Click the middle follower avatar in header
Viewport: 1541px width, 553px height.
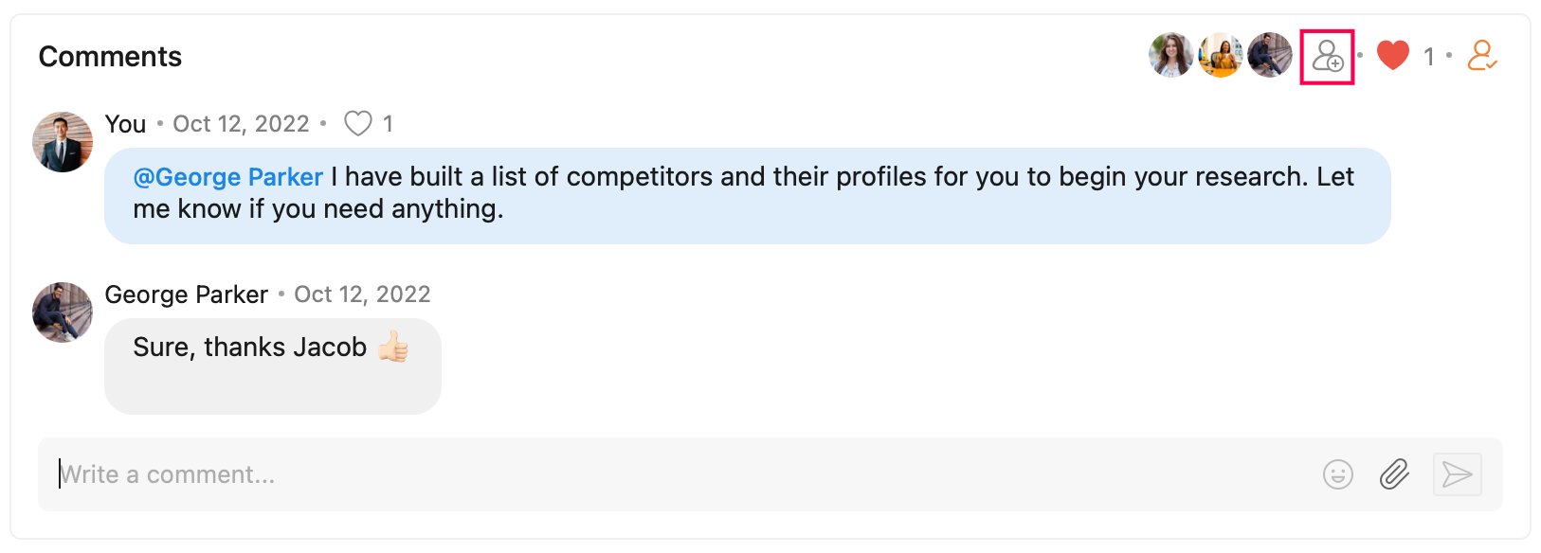1221,56
